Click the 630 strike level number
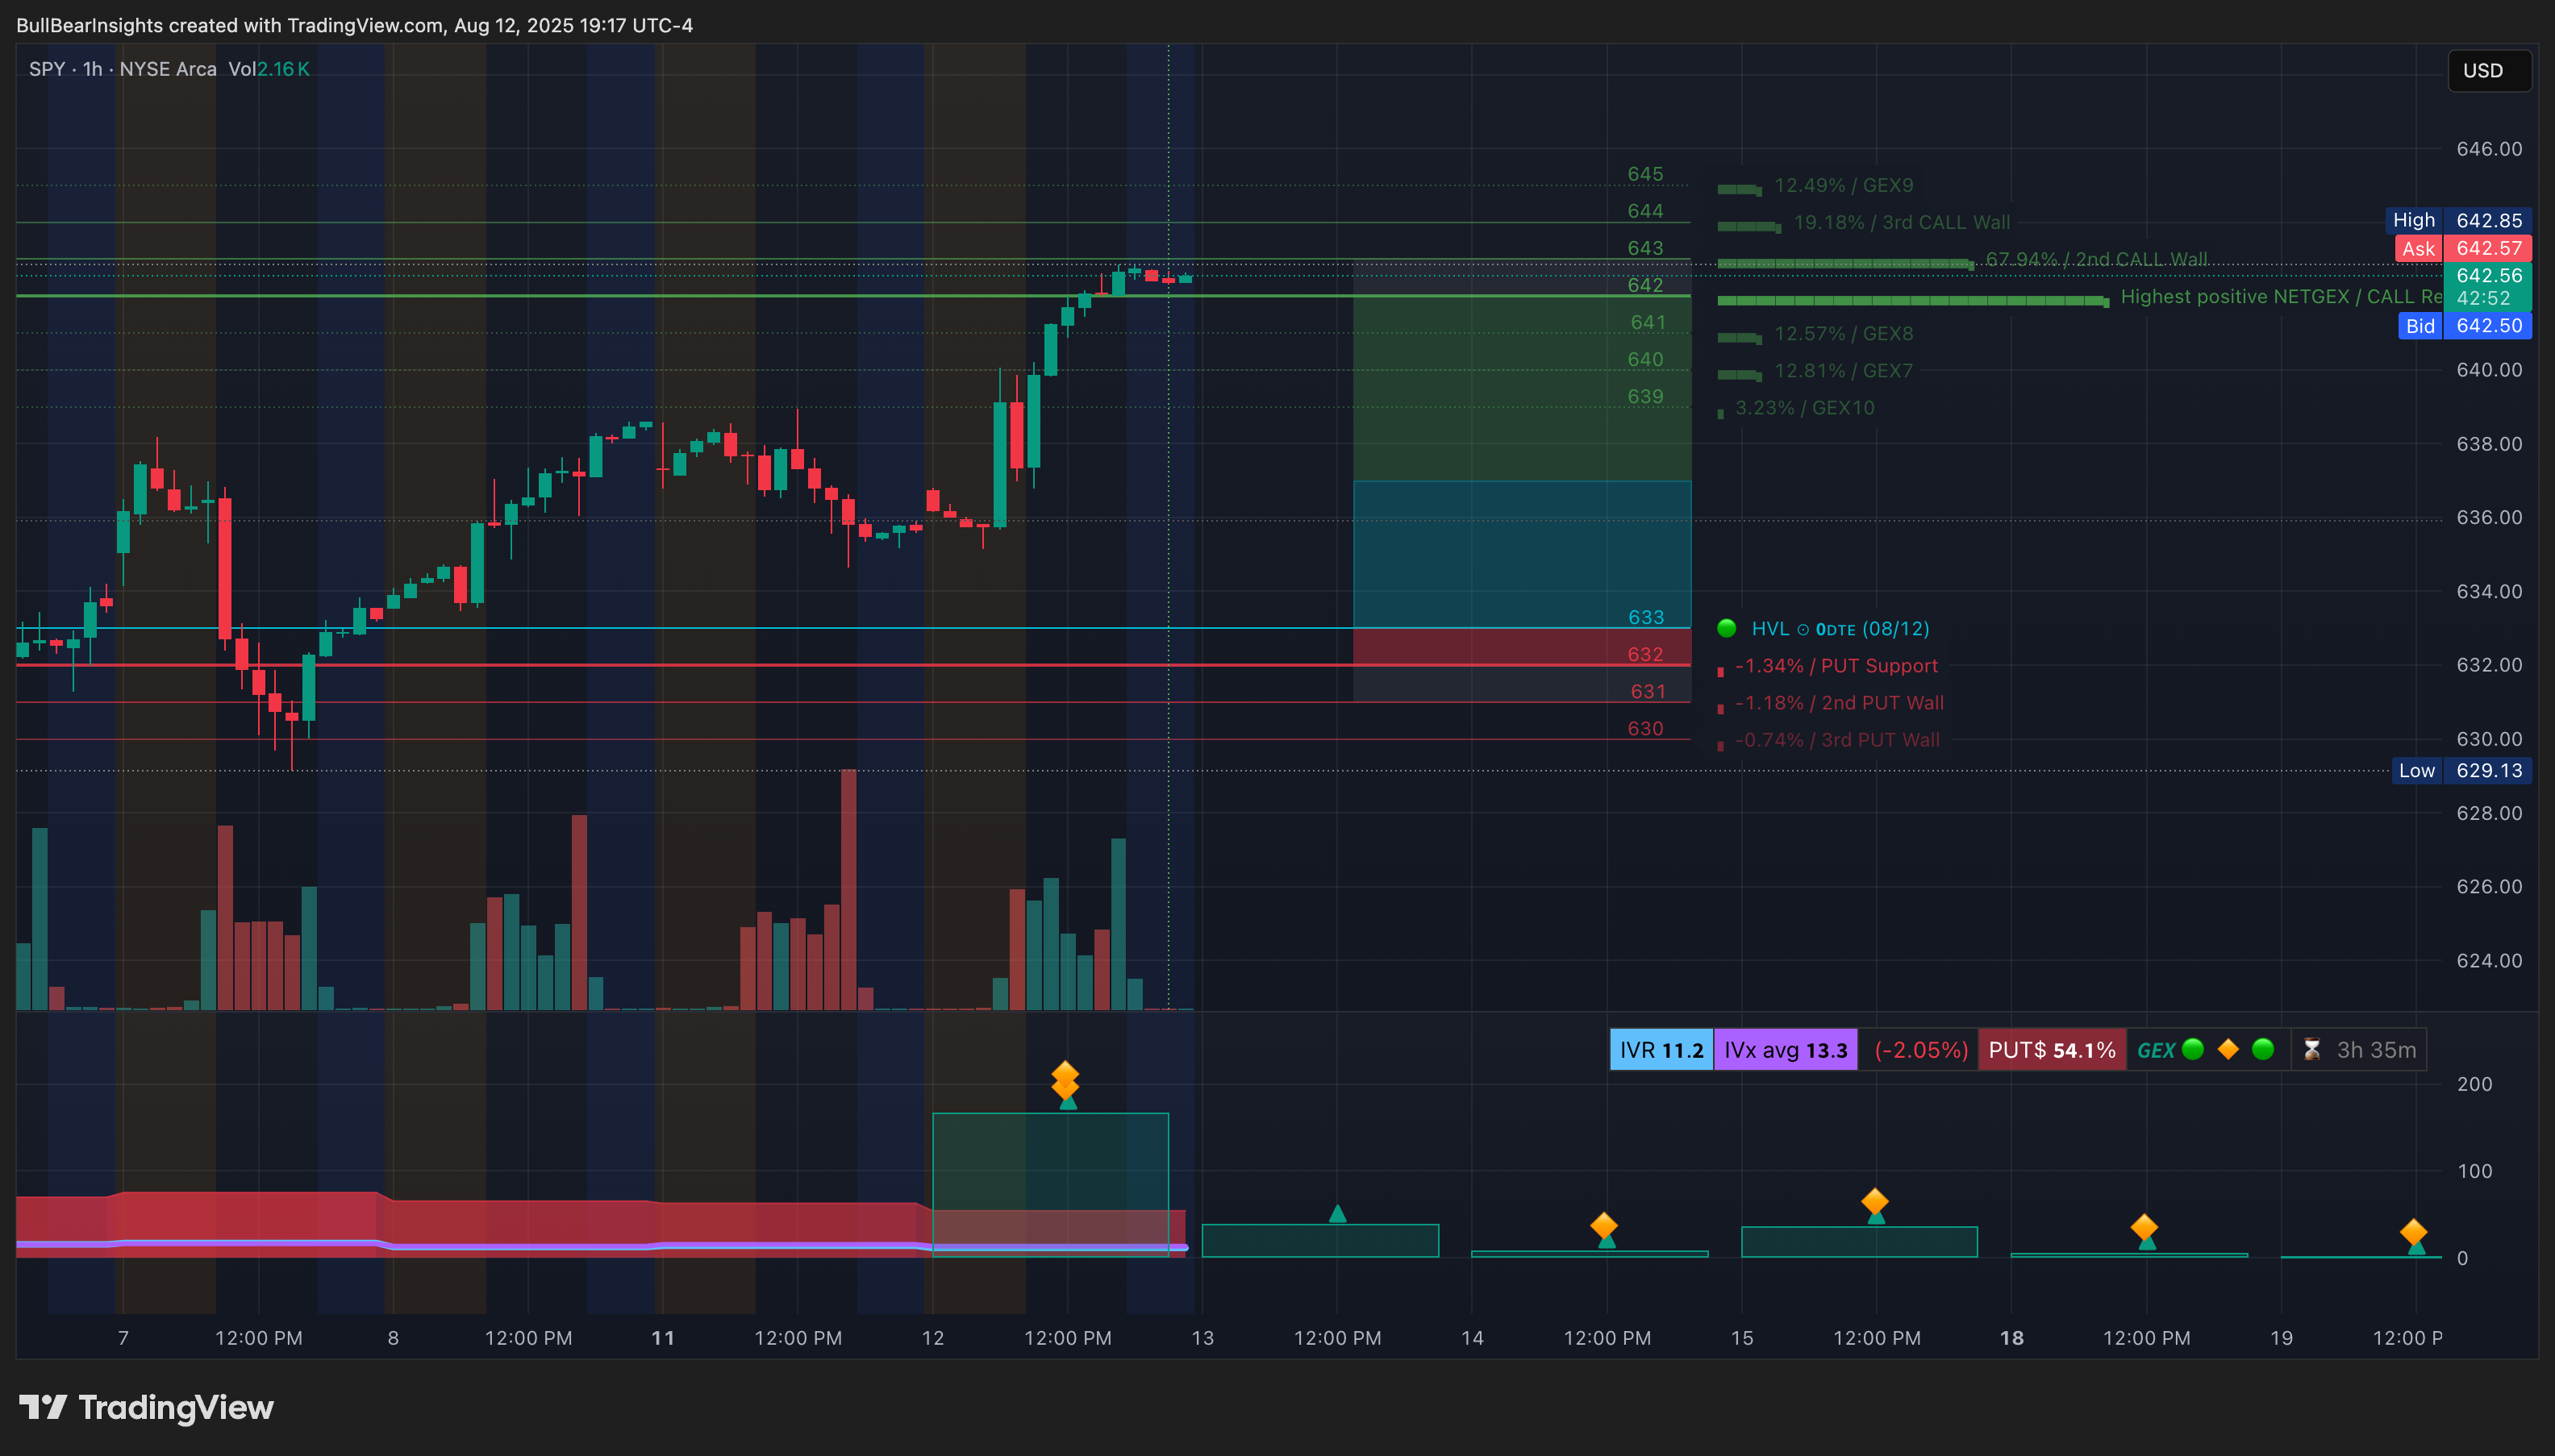Viewport: 2555px width, 1456px height. (x=1645, y=728)
